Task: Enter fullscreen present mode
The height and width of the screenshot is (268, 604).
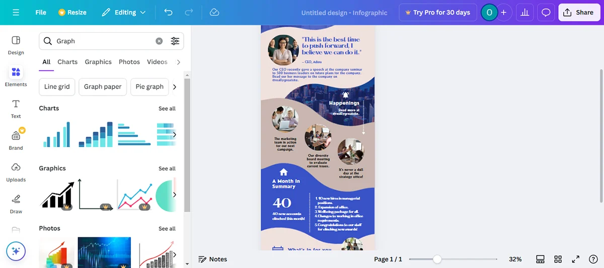Action: (575, 259)
